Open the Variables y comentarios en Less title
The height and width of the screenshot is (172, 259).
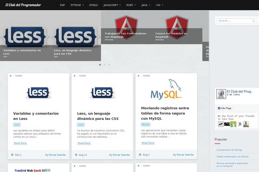tap(36, 116)
